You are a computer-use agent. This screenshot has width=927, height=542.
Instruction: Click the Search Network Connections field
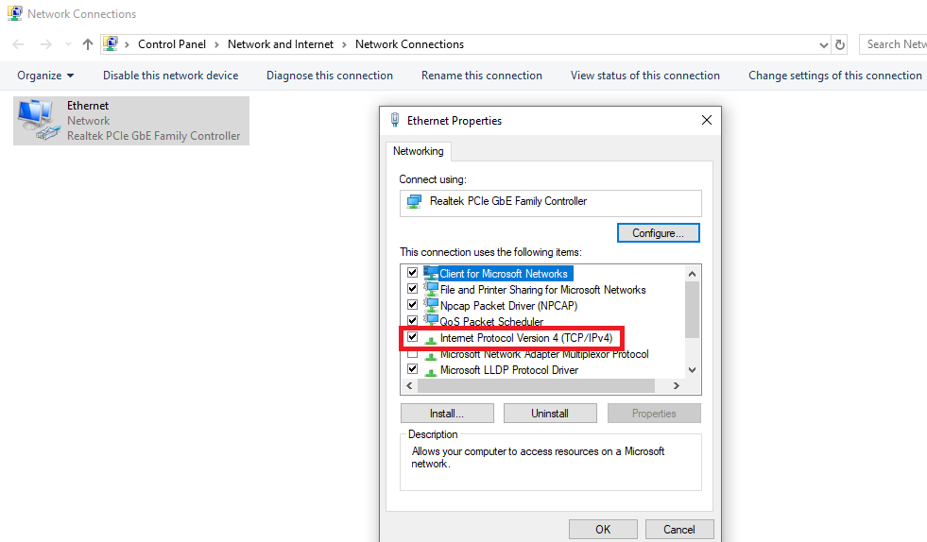(893, 44)
